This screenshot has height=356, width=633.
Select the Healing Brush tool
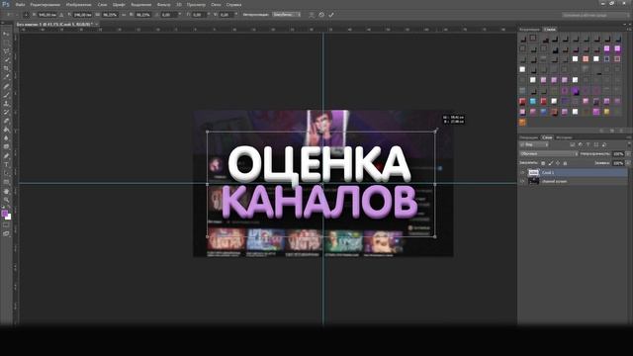point(6,86)
